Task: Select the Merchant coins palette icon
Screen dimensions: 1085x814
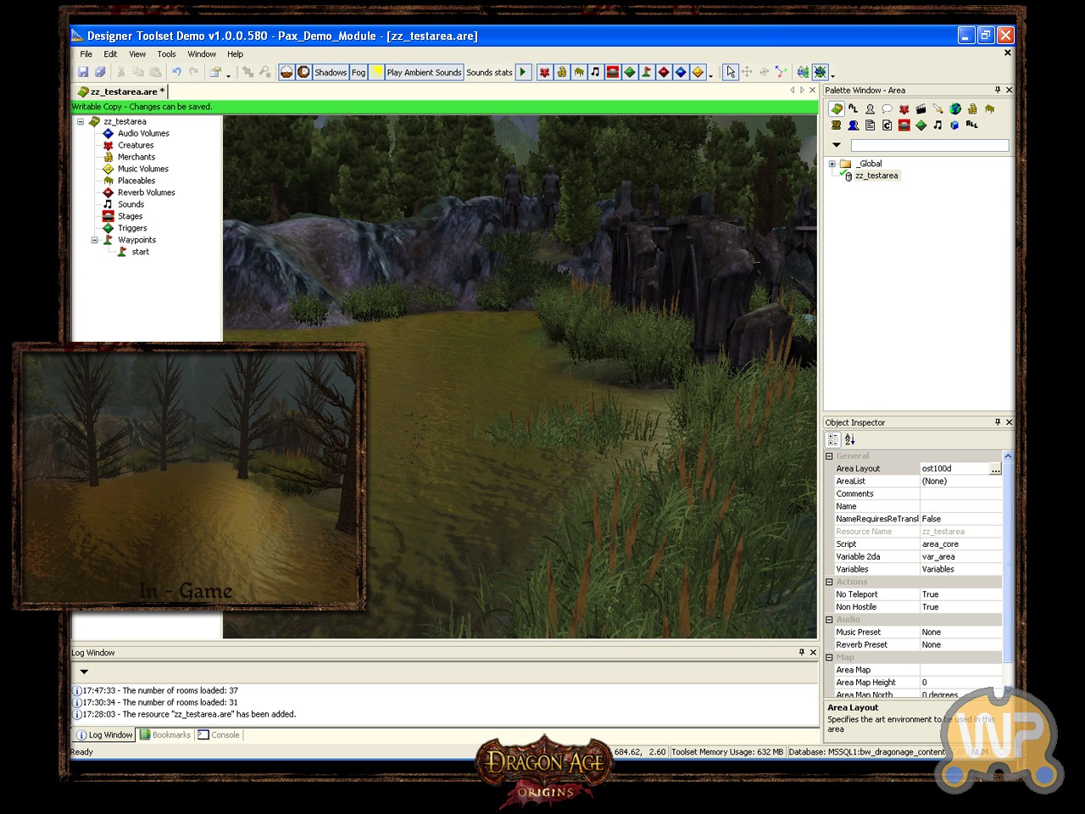Action: (972, 109)
